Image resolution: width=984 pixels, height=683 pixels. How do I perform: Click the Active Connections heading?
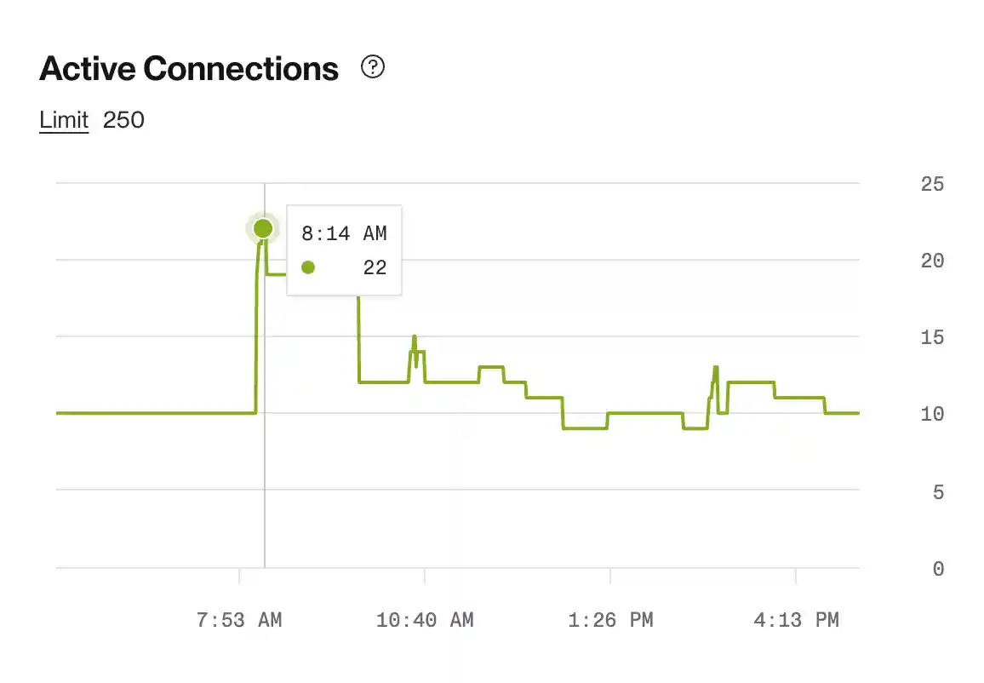(x=187, y=68)
